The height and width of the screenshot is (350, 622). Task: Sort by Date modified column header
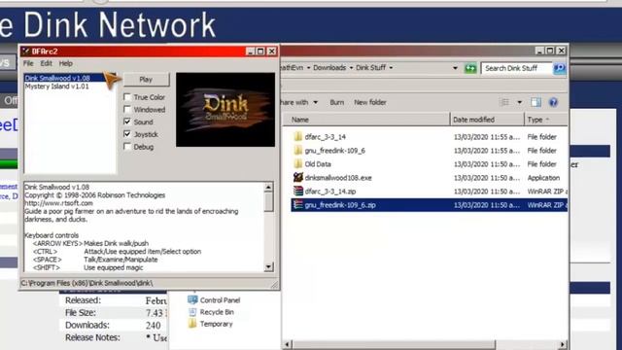[487, 120]
